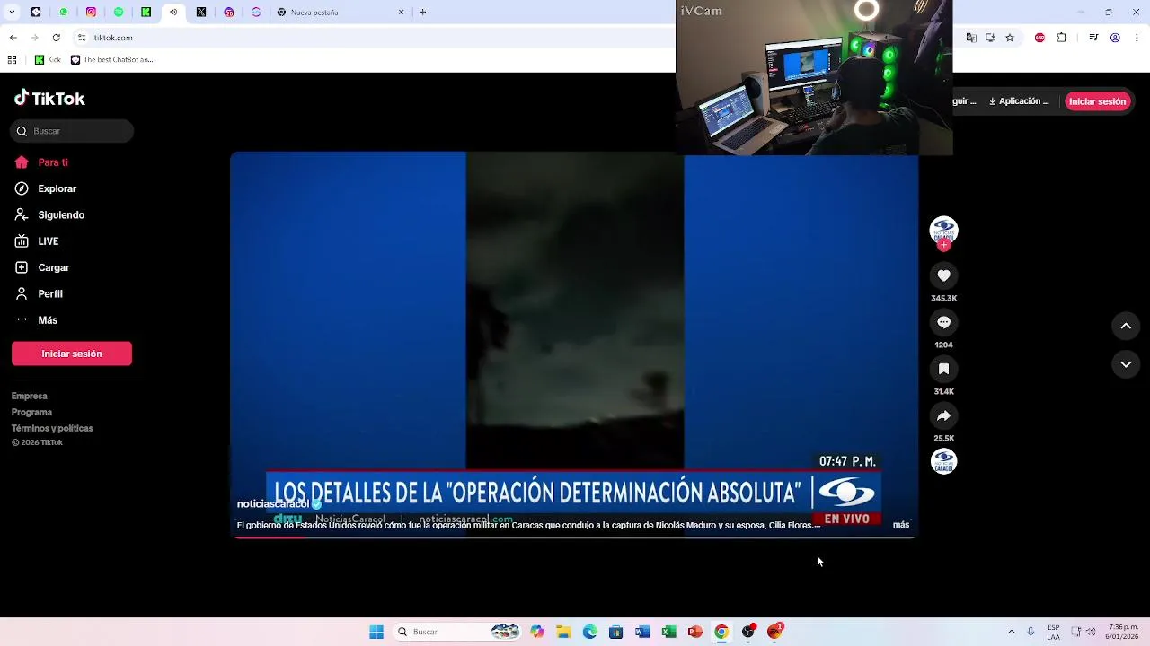Open File Explorer from taskbar
This screenshot has height=646, width=1150.
pos(563,632)
